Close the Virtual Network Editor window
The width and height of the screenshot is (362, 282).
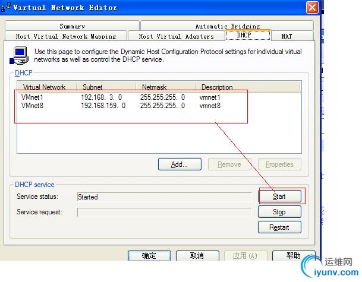tap(312, 8)
